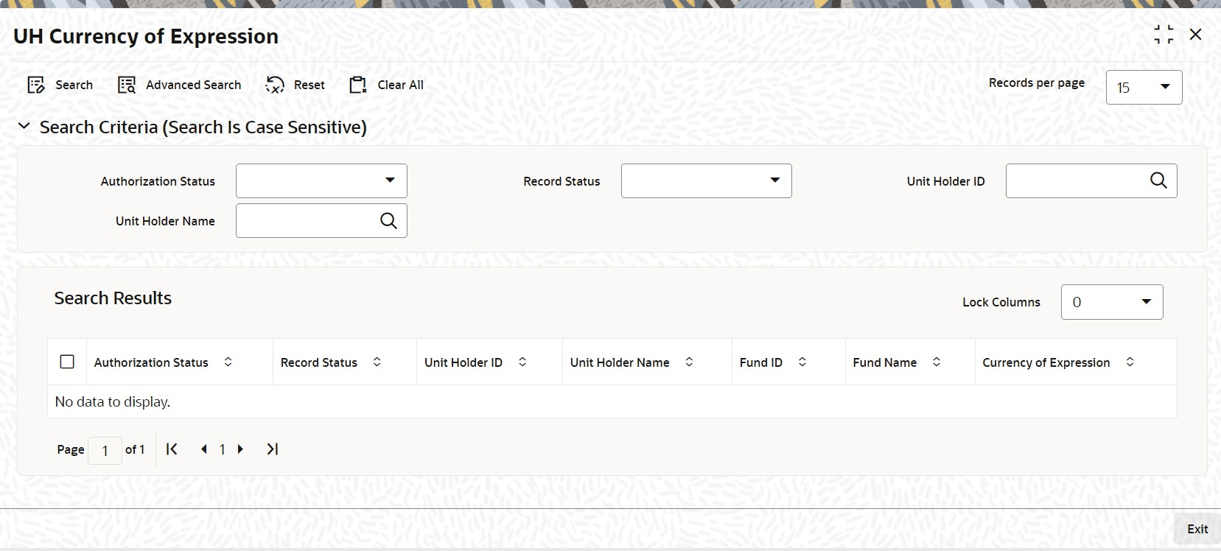
Task: Open Records per page dropdown
Action: point(1144,87)
